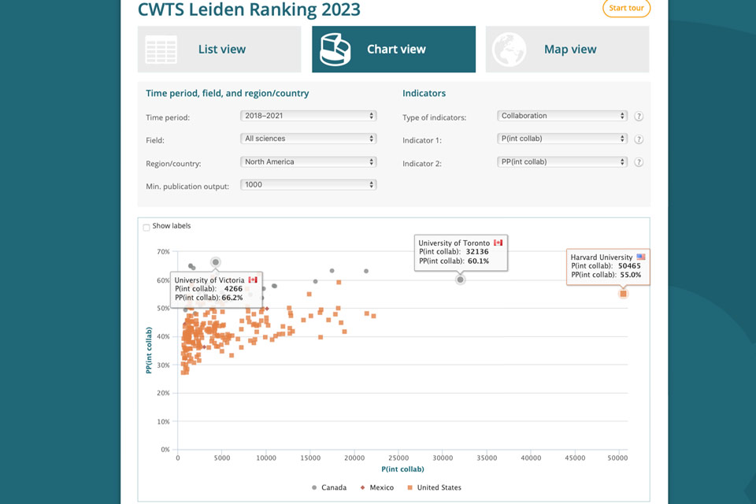Viewport: 756px width, 504px height.
Task: Toggle the Mexico series in the legend
Action: click(377, 487)
